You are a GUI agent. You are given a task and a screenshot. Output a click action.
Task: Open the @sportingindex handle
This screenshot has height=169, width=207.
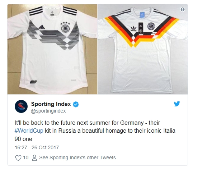48,111
